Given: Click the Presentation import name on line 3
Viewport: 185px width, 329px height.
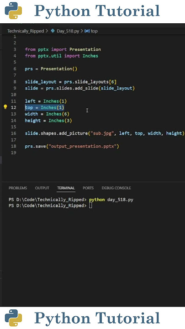Looking at the screenshot, I should tap(85, 49).
